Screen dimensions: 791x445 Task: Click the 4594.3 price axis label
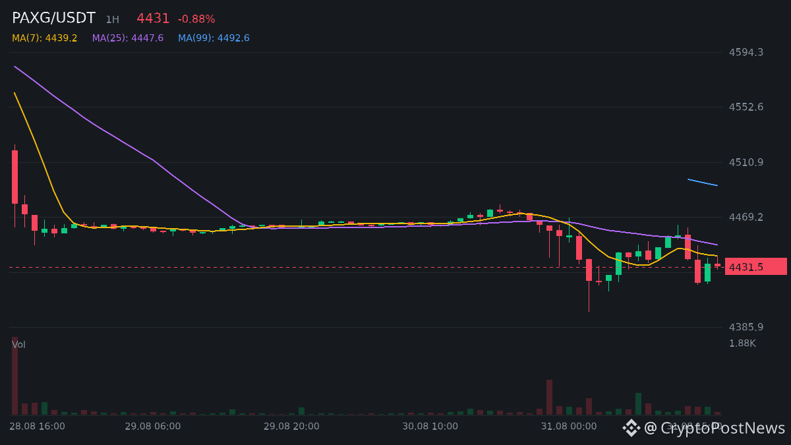[746, 52]
